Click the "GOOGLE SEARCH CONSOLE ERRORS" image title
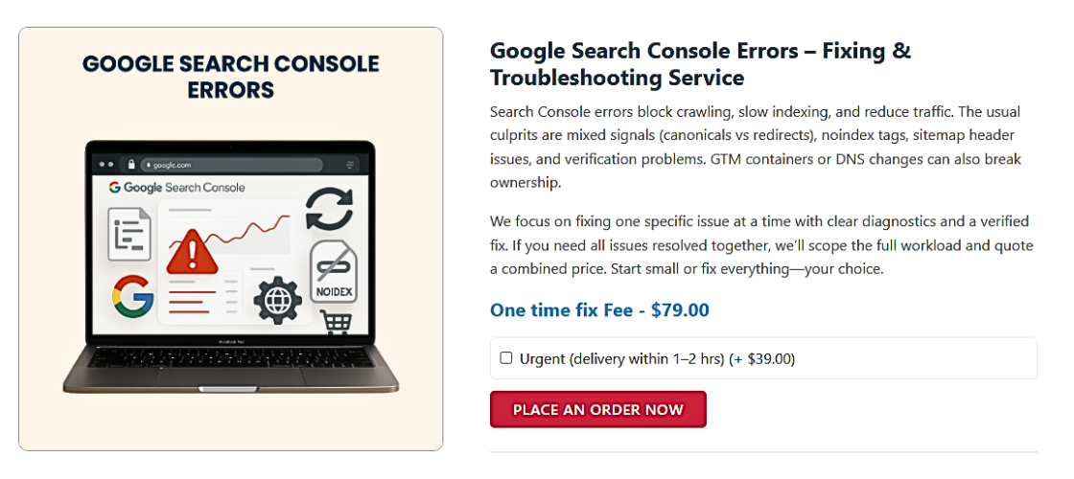This screenshot has width=1074, height=479. (x=231, y=78)
